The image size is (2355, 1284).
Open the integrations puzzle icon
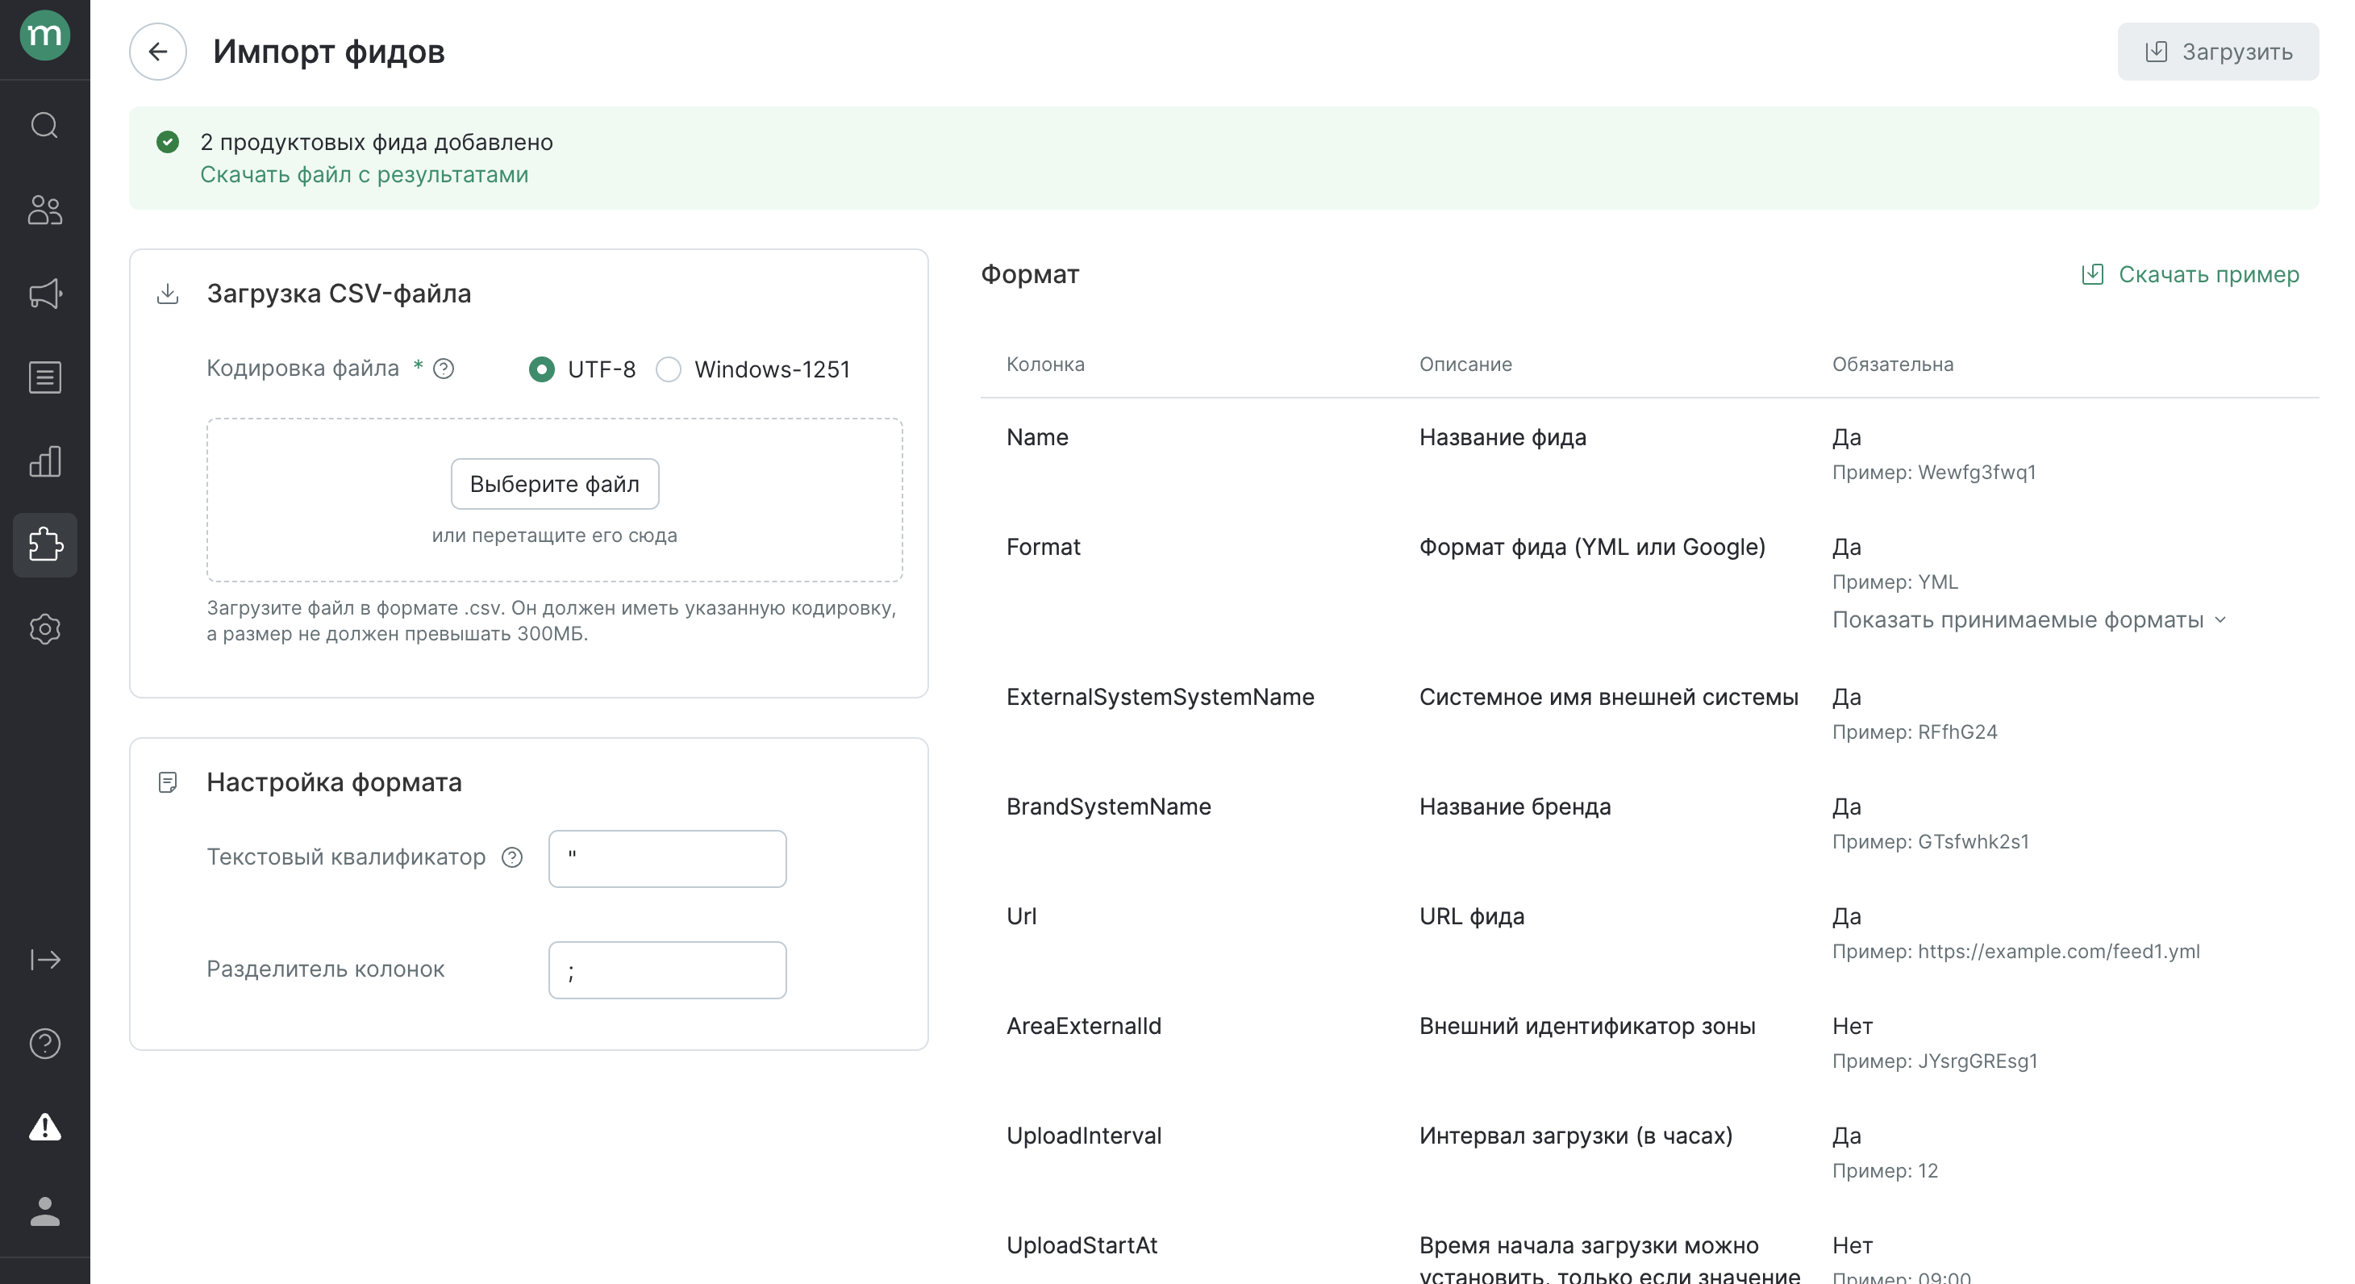[x=45, y=545]
